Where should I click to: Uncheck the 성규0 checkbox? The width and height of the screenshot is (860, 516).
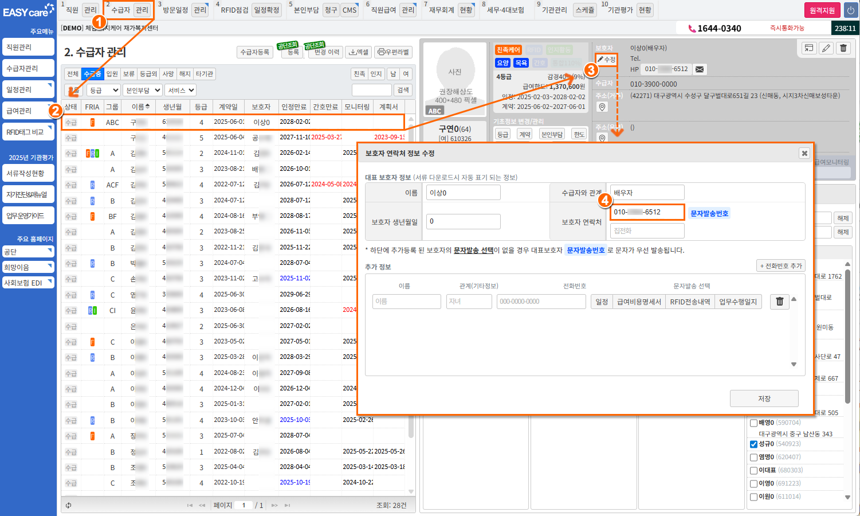click(x=753, y=444)
